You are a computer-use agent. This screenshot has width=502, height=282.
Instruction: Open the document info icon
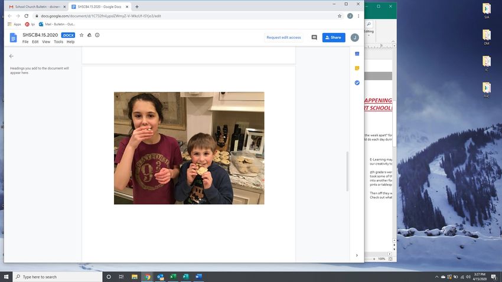click(97, 35)
